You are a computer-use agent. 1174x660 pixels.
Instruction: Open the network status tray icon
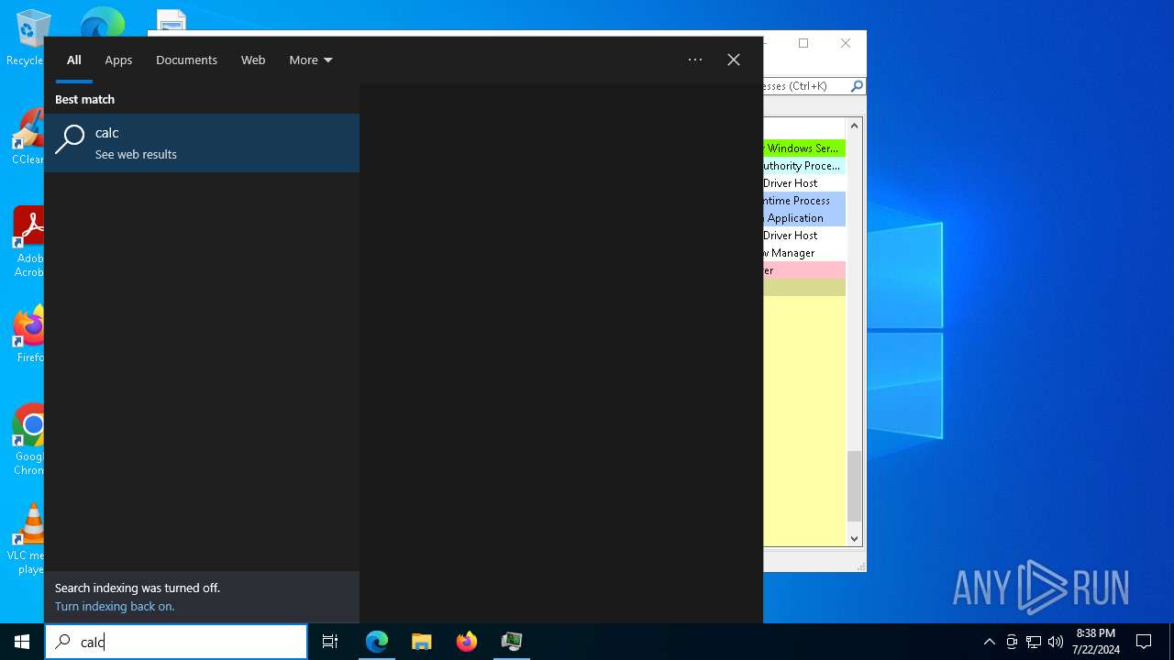(1034, 642)
